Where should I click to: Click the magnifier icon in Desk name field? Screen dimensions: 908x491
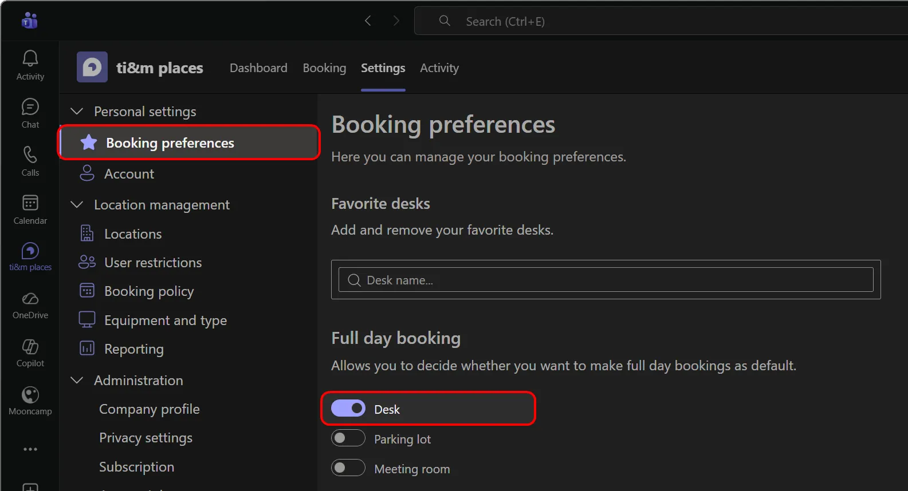355,280
